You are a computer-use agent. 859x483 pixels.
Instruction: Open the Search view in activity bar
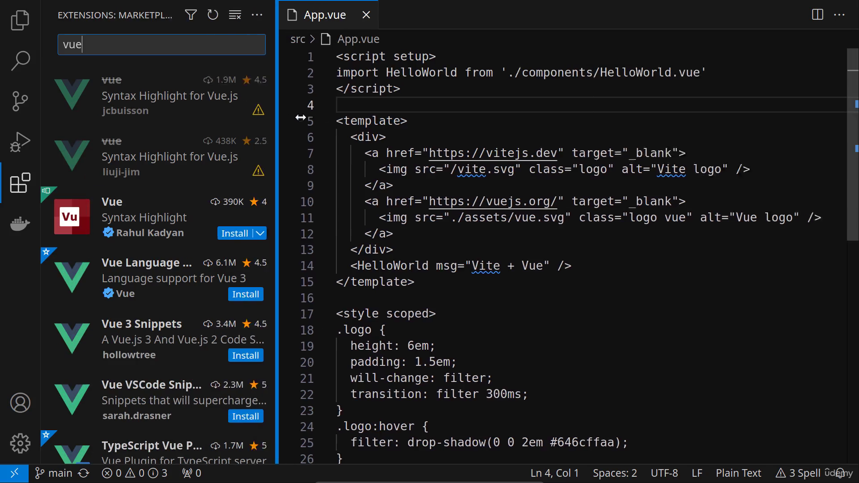(x=20, y=60)
